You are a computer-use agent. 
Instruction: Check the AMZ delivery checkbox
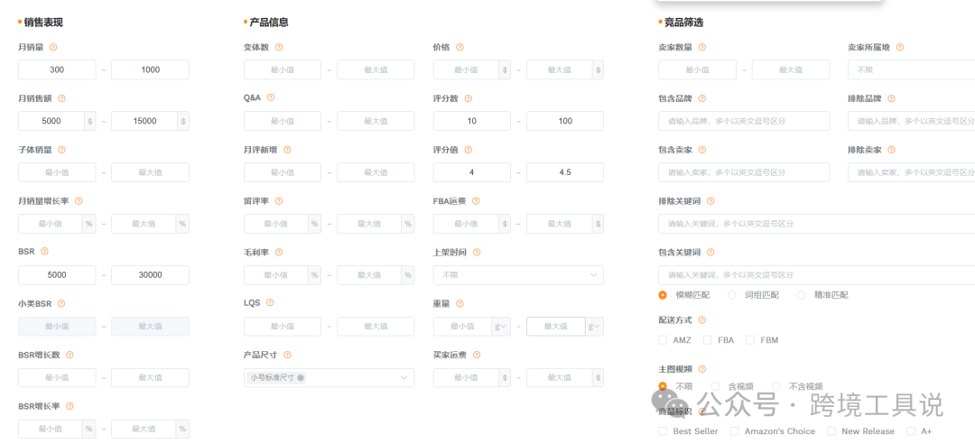[x=663, y=340]
